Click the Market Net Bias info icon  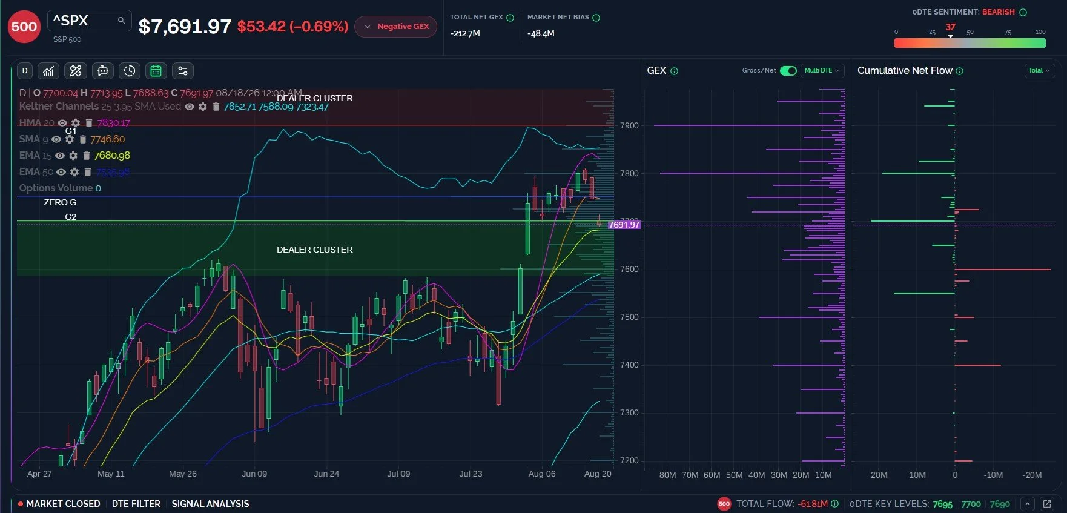596,18
